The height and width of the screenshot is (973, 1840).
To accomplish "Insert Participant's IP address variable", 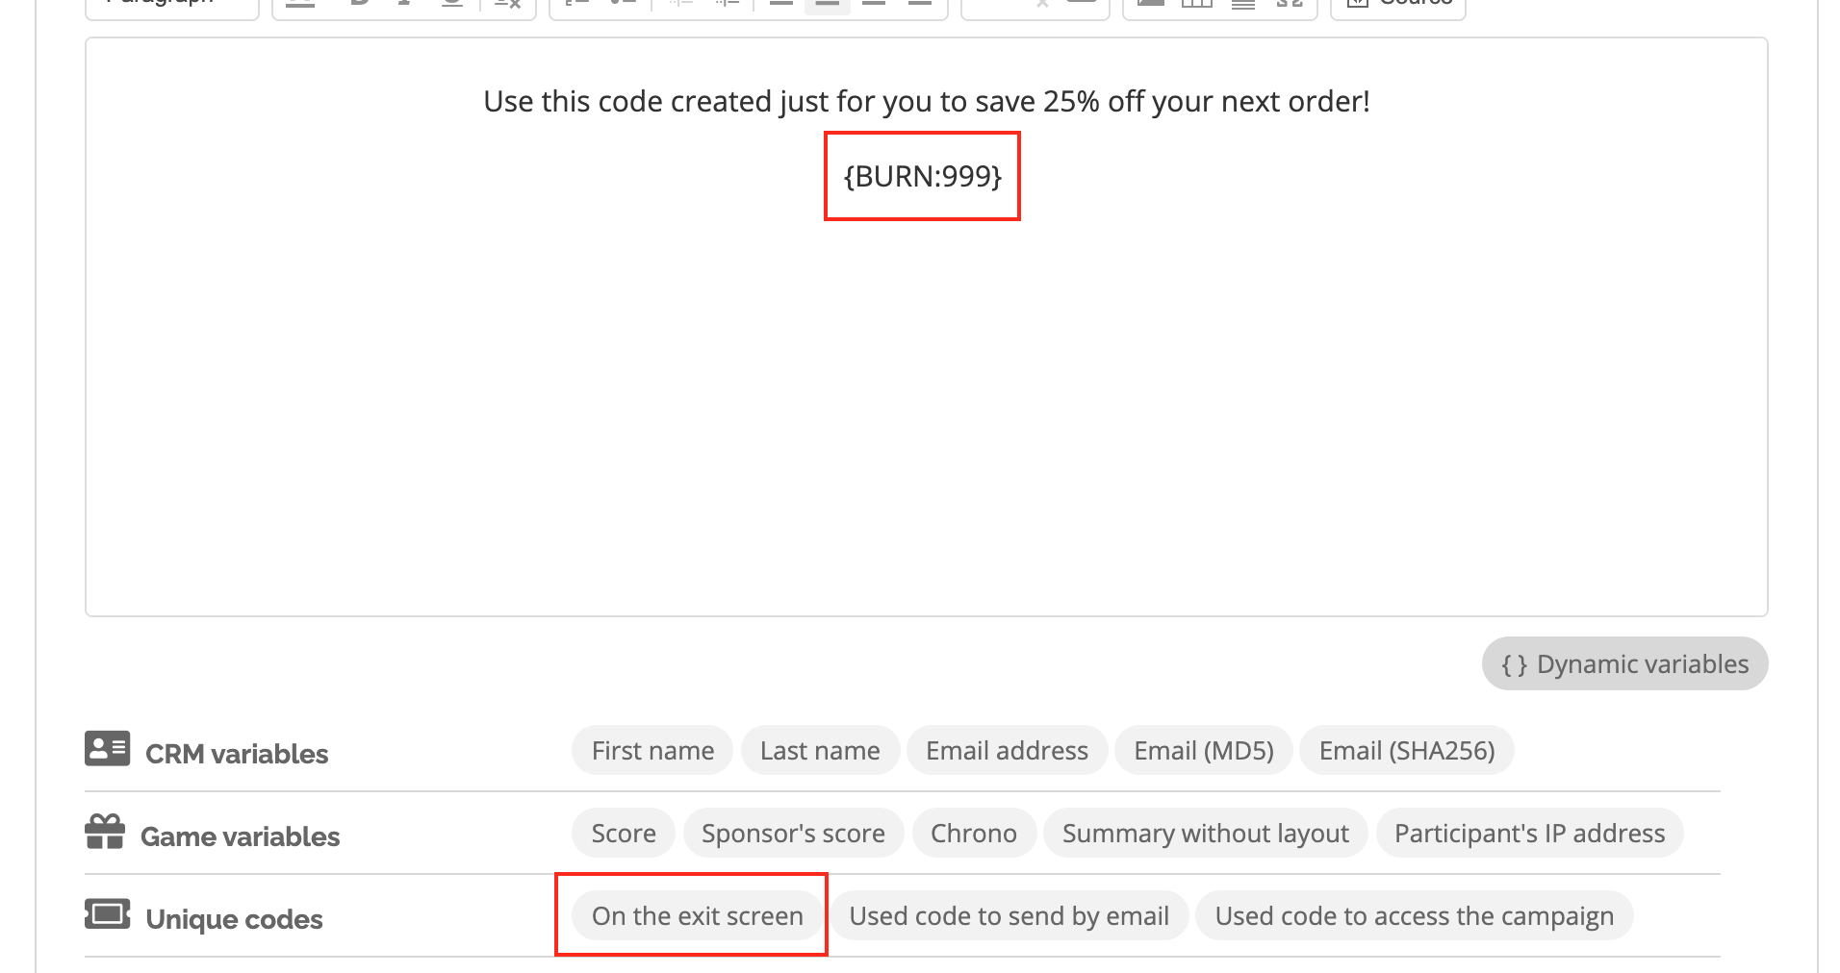I will click(x=1529, y=833).
